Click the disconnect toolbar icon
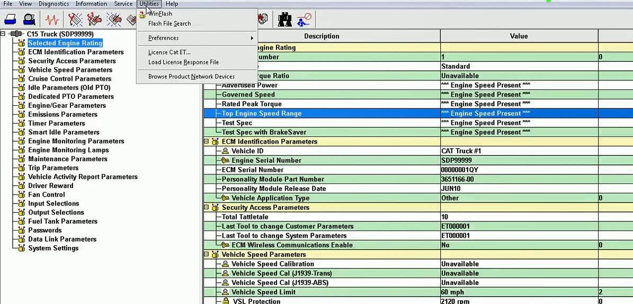The image size is (633, 304). [304, 19]
